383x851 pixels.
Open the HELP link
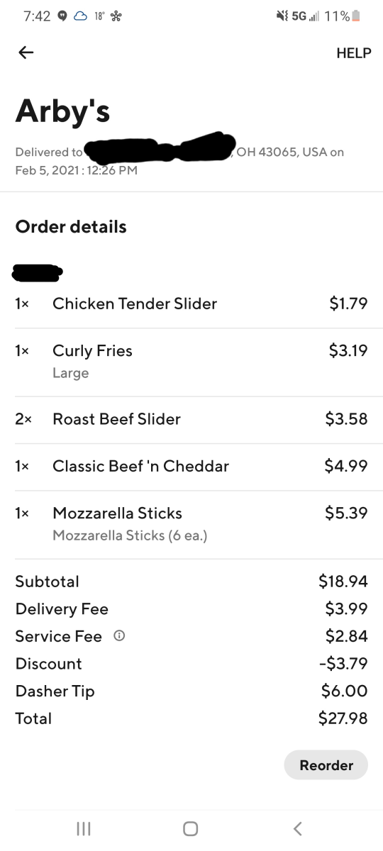coord(353,53)
